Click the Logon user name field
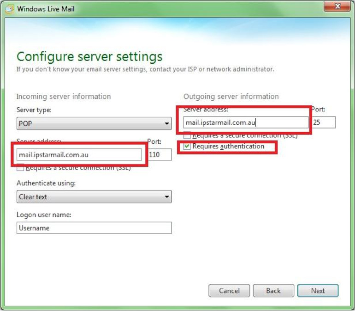 pyautogui.click(x=94, y=228)
